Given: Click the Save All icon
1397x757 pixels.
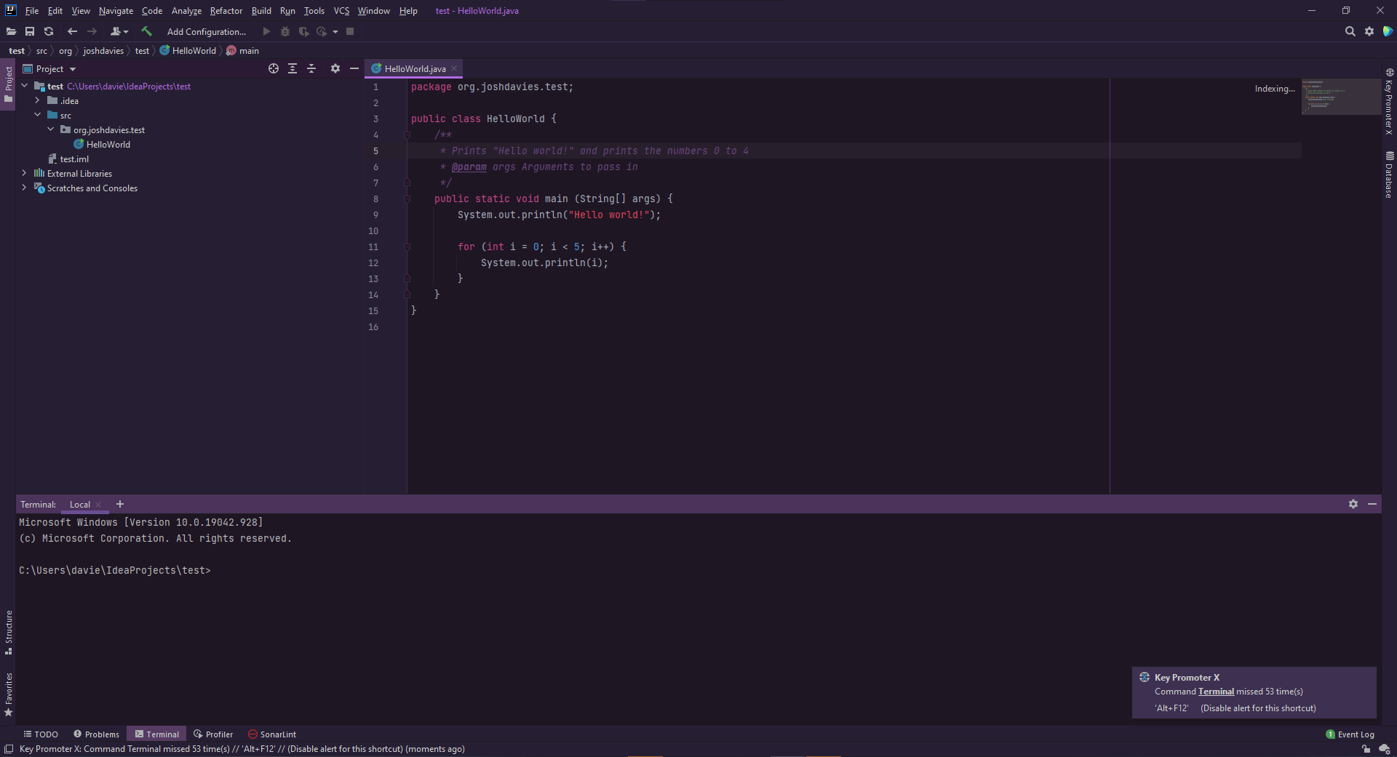Looking at the screenshot, I should coord(30,31).
